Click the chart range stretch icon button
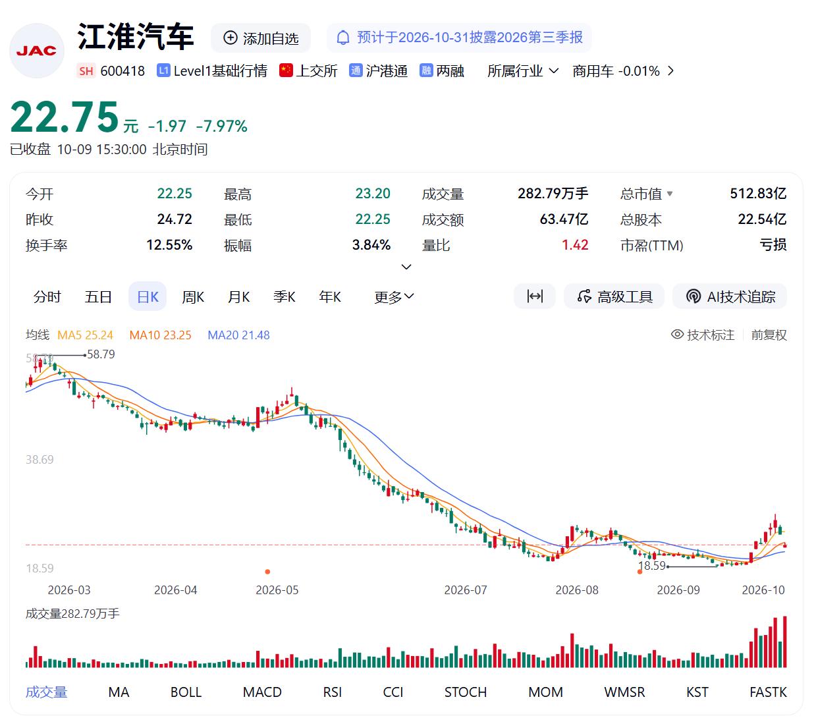 coord(535,296)
